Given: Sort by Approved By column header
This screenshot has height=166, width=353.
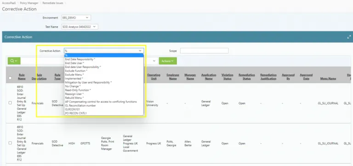Looking at the screenshot, I should pyautogui.click(x=288, y=77).
